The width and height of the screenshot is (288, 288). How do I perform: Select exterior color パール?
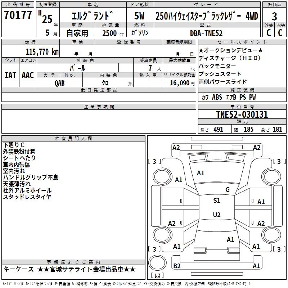tap(77, 68)
